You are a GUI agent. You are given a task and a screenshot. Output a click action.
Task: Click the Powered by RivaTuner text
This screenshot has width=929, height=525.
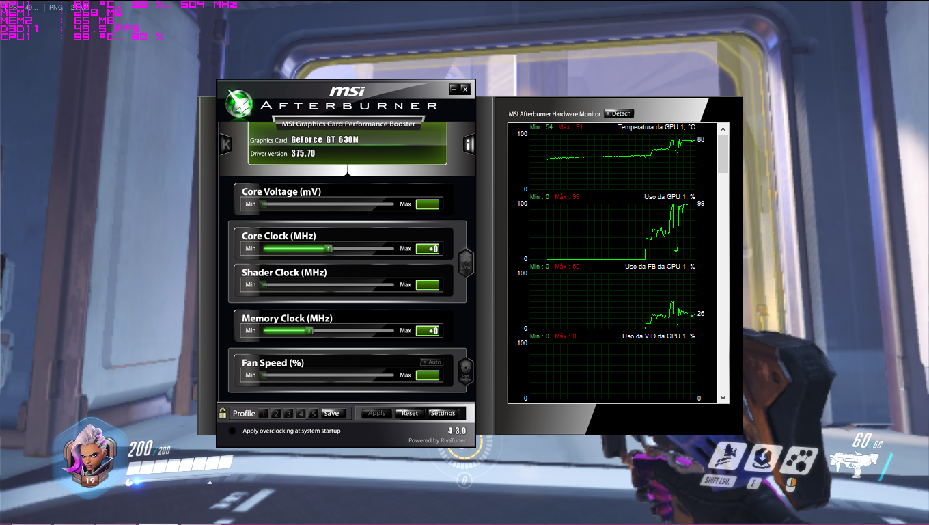click(437, 440)
